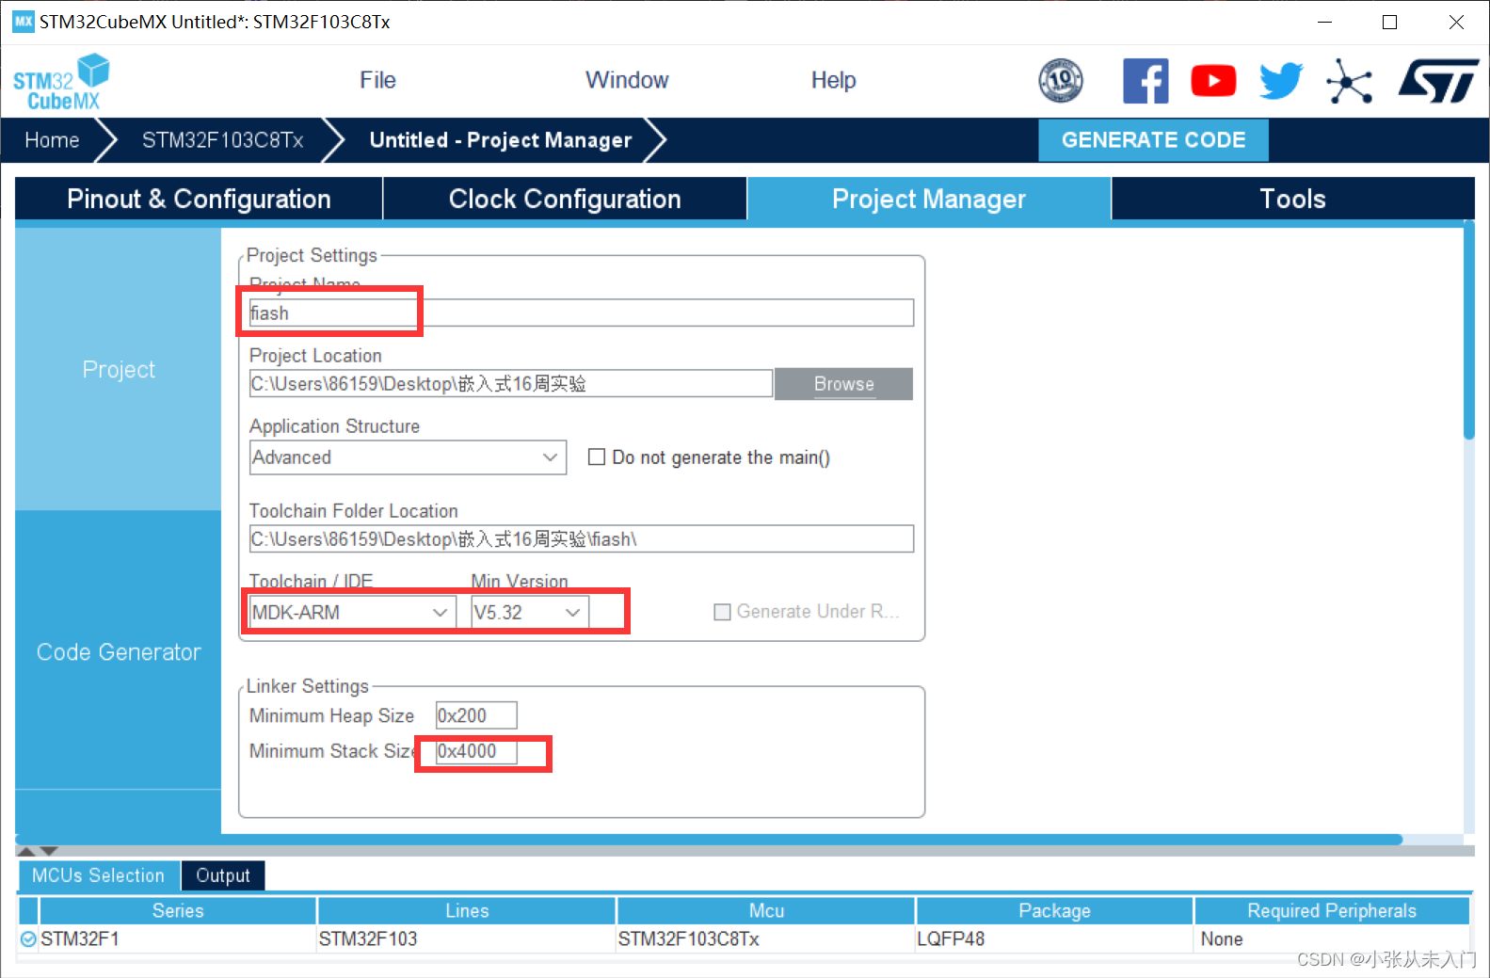
Task: Select the STM32F103C8Tx Mcu table cell
Action: tap(766, 938)
